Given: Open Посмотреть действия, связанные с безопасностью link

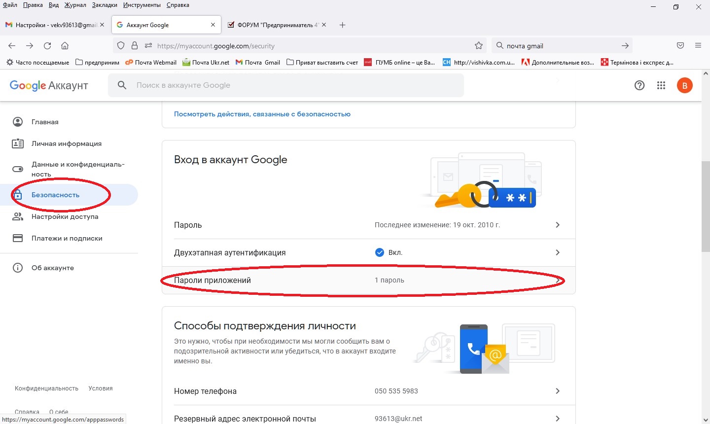Looking at the screenshot, I should point(262,114).
